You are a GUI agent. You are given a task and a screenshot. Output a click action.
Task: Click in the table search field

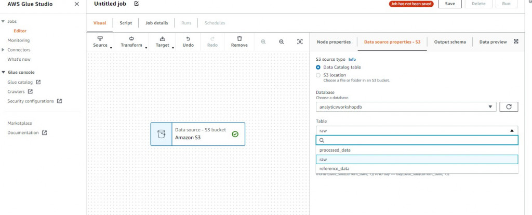point(417,140)
